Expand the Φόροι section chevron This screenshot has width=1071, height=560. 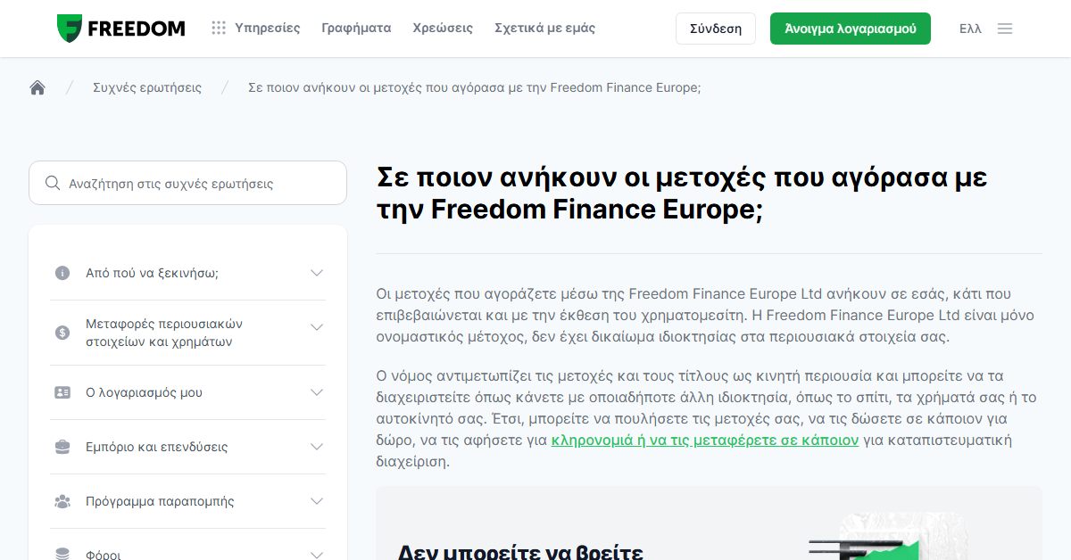pos(317,555)
